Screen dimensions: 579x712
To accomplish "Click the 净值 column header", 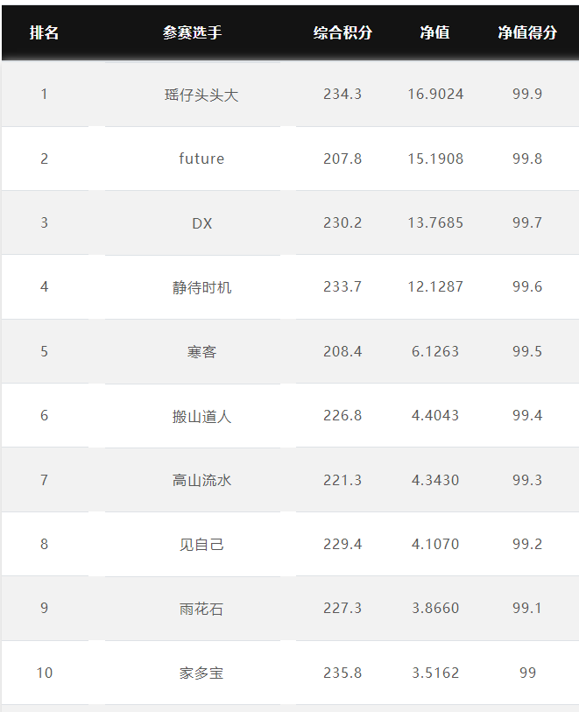I will (435, 32).
